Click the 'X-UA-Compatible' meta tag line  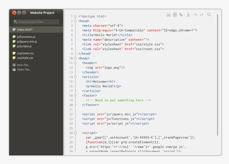coord(140,30)
